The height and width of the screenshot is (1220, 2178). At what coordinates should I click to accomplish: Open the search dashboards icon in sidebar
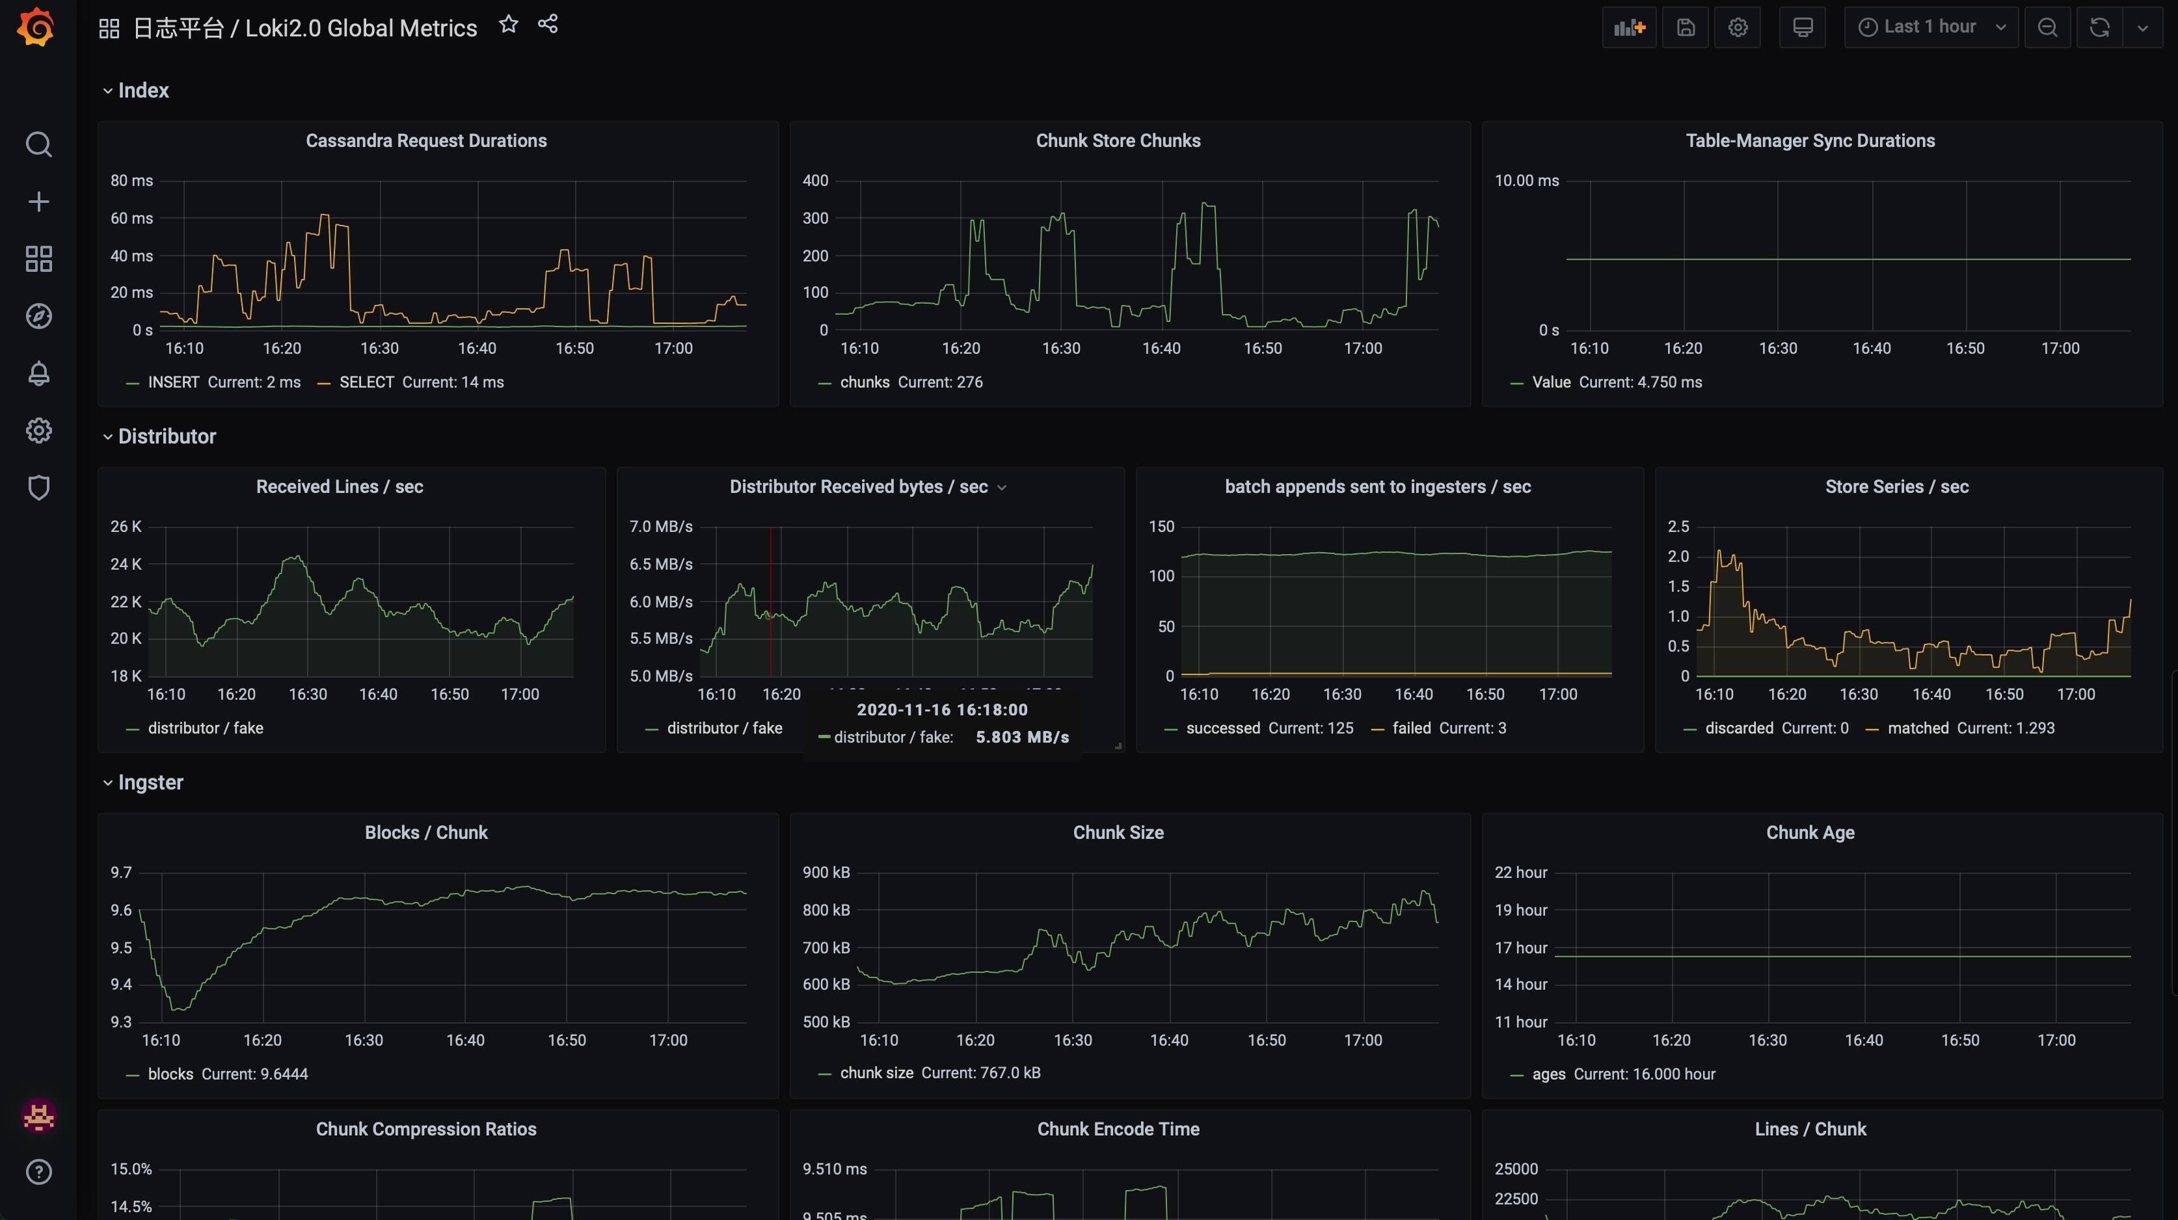(x=38, y=144)
